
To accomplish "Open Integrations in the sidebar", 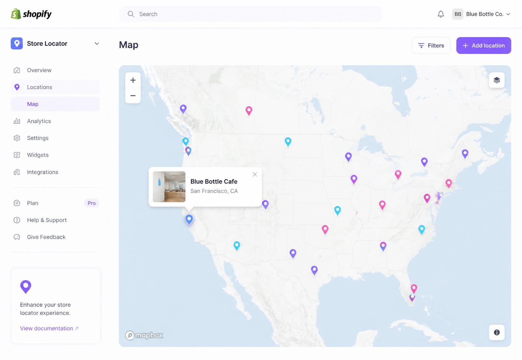I will click(55, 172).
